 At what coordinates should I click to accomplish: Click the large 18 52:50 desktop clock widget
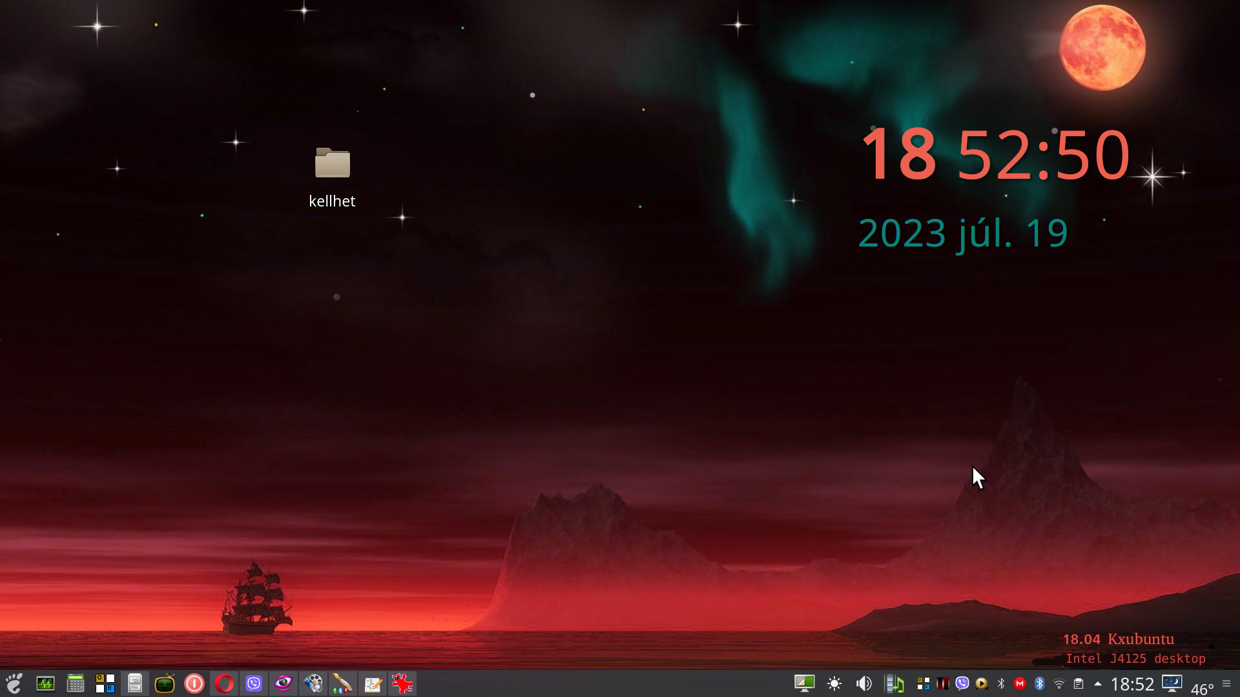pyautogui.click(x=995, y=156)
